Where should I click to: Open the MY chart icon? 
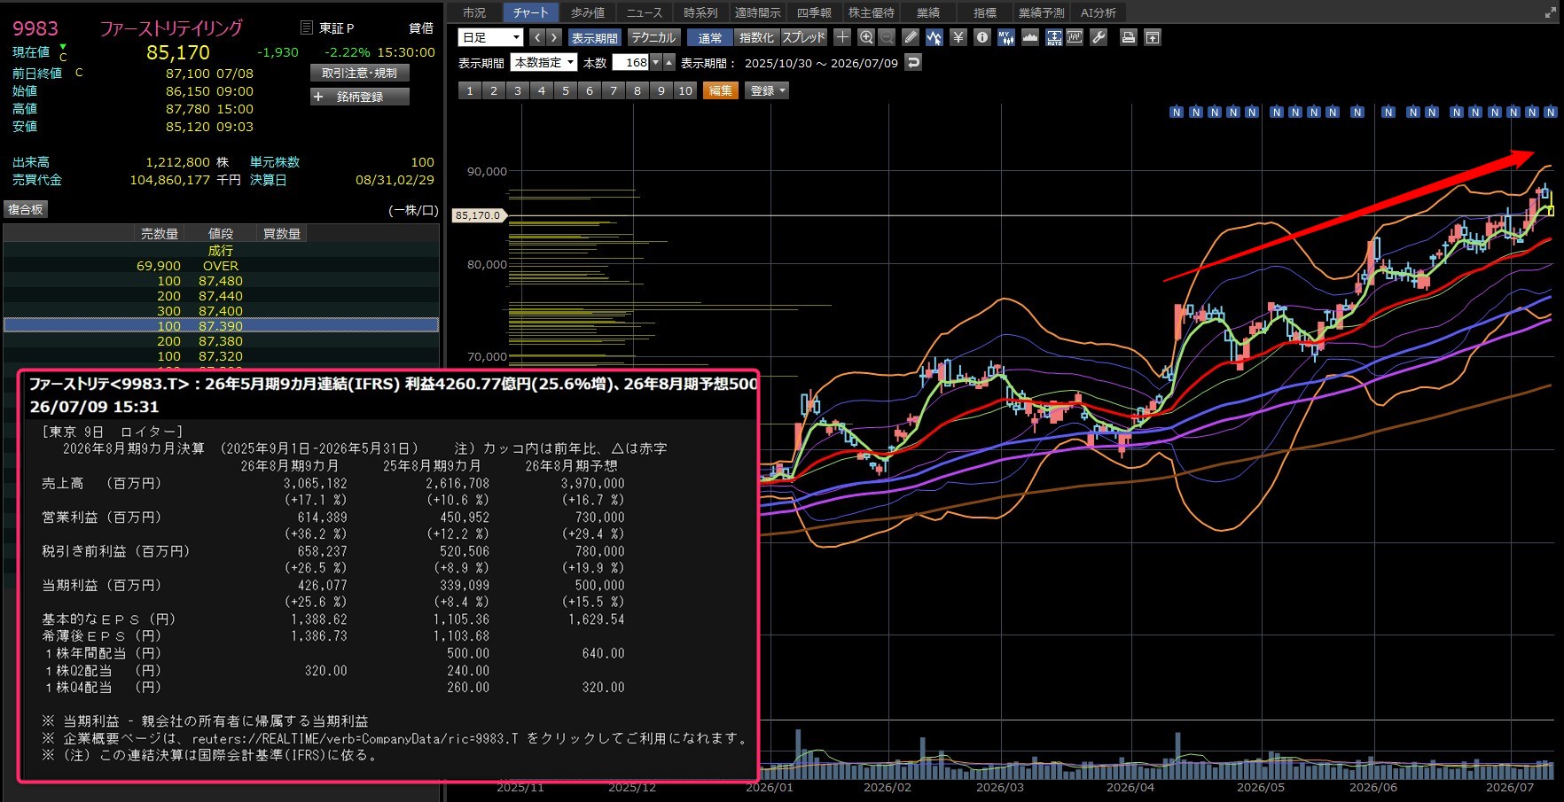point(1006,37)
